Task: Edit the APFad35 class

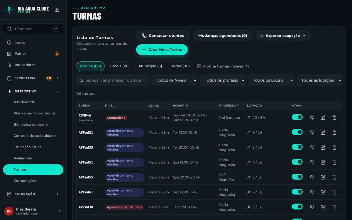Action: coord(323,147)
